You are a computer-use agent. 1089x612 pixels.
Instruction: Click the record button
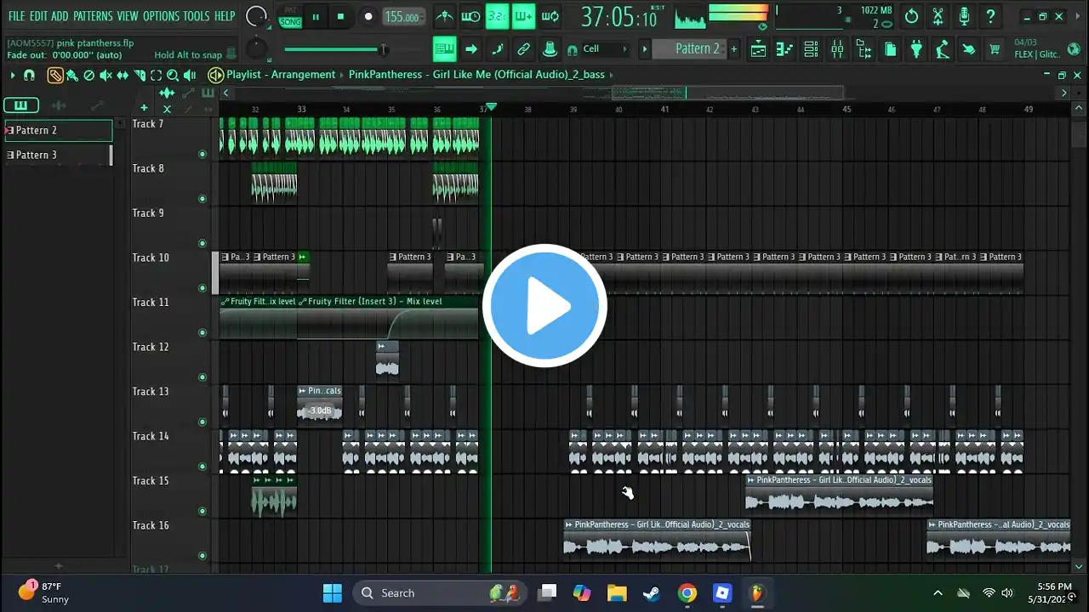click(368, 17)
